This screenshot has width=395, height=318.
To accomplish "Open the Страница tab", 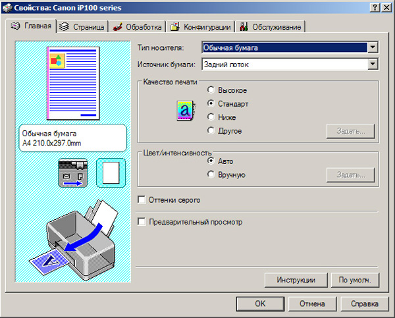I will click(83, 27).
